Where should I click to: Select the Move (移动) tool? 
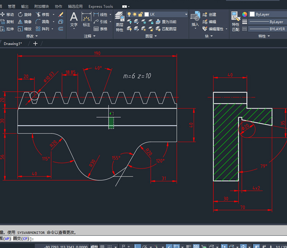pos(7,15)
